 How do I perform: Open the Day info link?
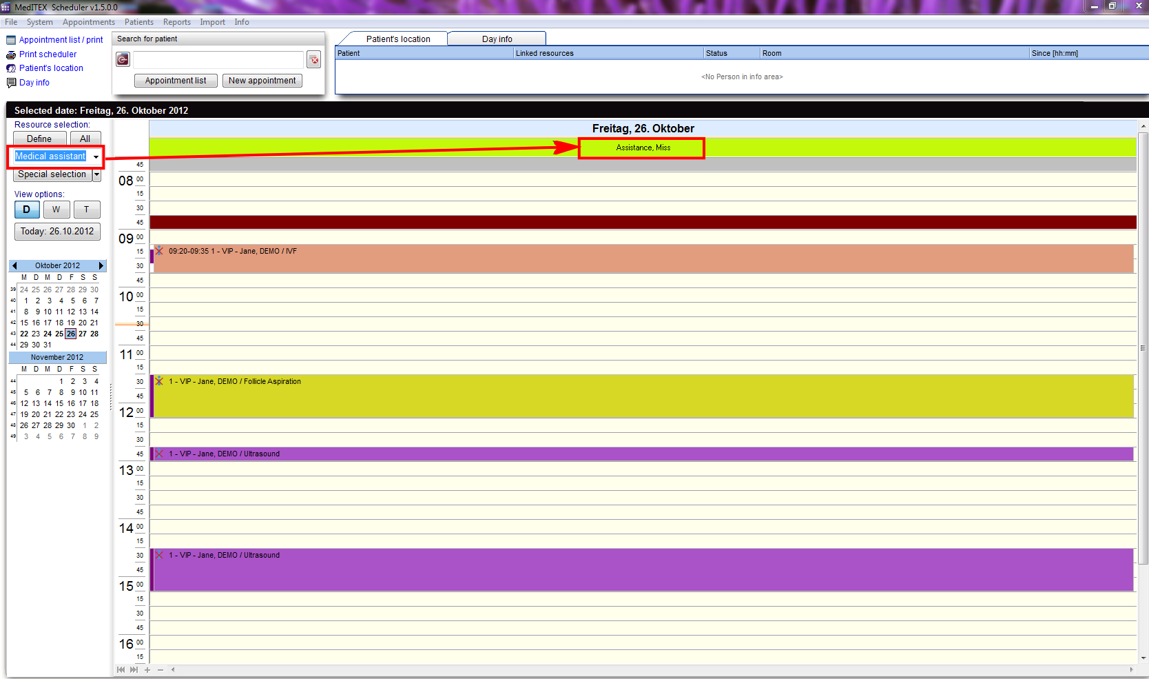click(34, 83)
